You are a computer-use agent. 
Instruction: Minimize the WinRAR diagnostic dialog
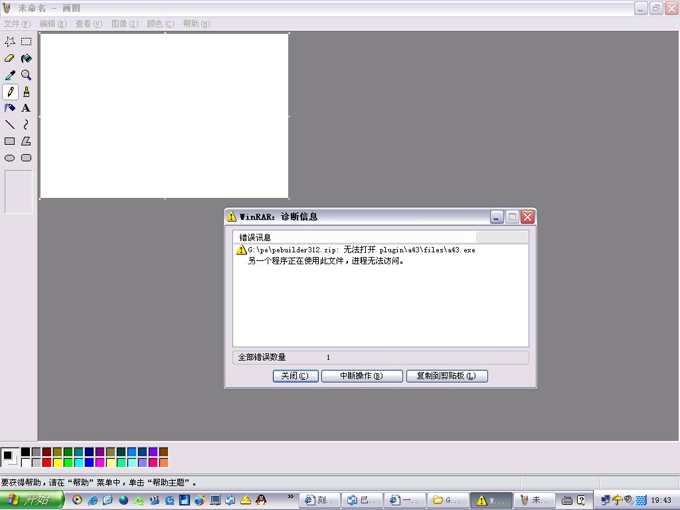click(497, 217)
